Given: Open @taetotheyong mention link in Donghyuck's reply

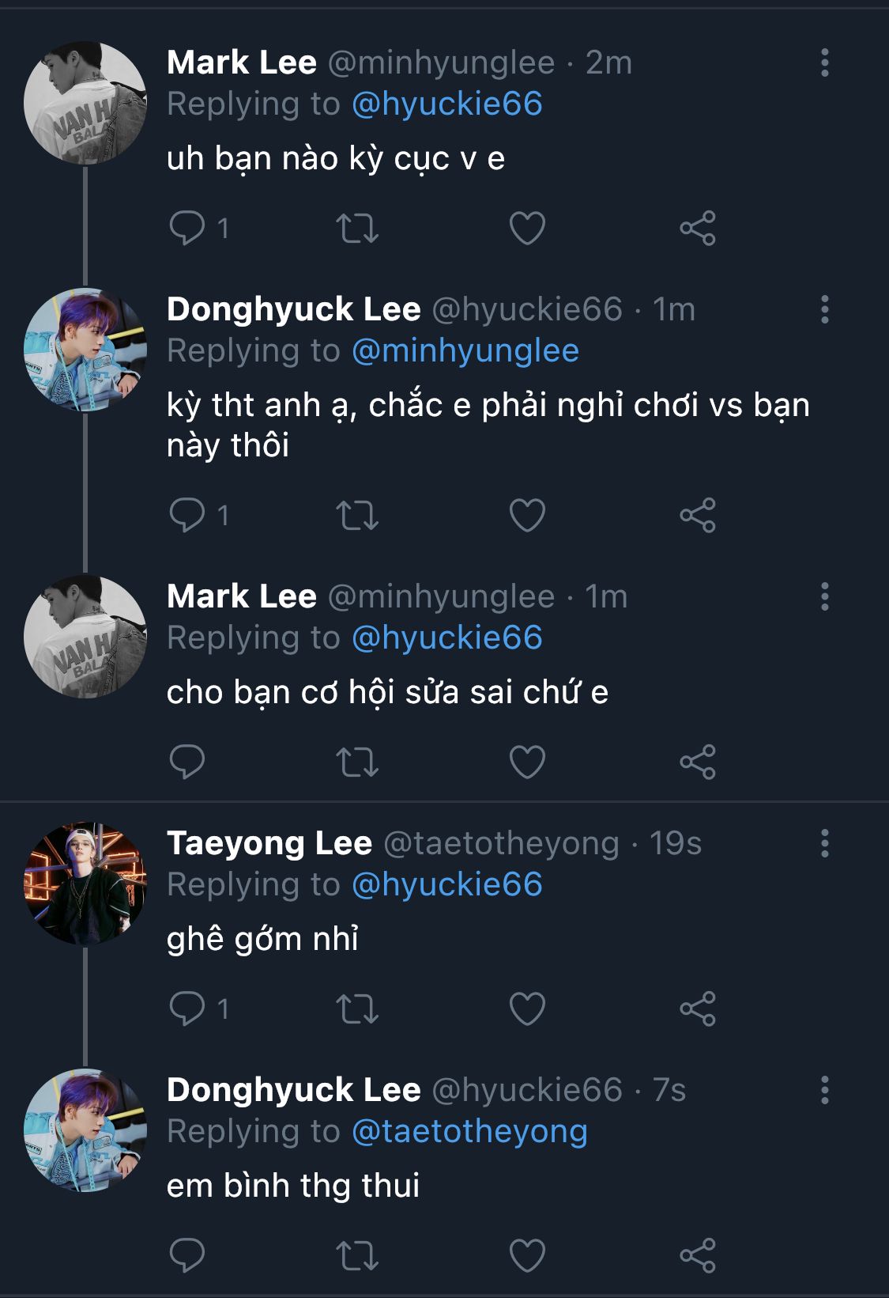Looking at the screenshot, I should pyautogui.click(x=469, y=1131).
